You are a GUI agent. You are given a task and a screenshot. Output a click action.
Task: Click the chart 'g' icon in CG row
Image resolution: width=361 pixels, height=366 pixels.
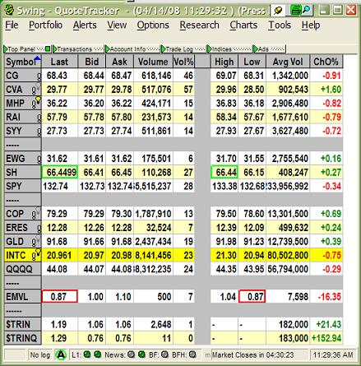click(x=39, y=76)
